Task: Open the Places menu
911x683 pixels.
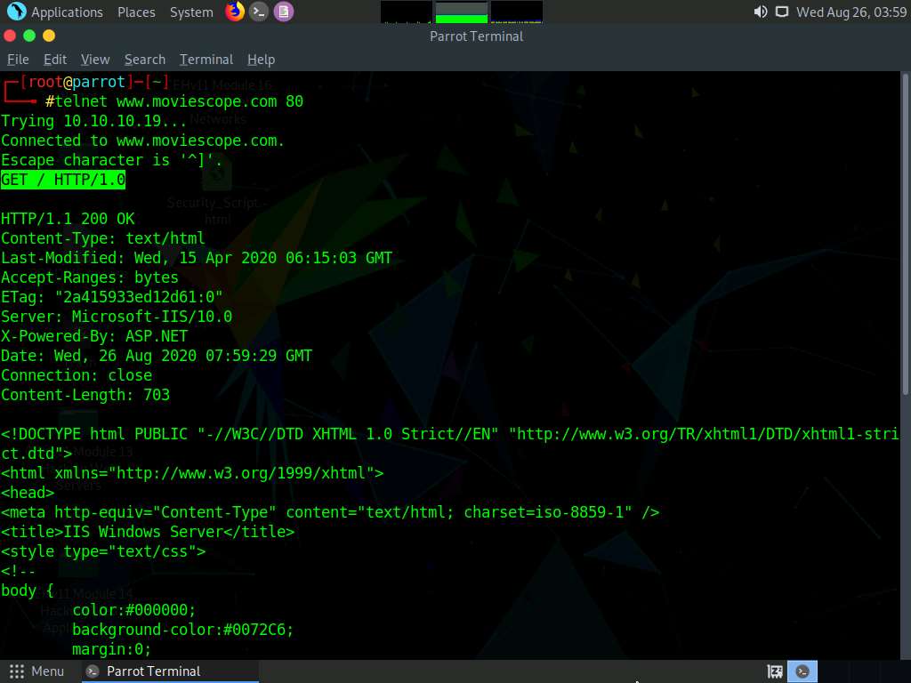Action: 136,12
